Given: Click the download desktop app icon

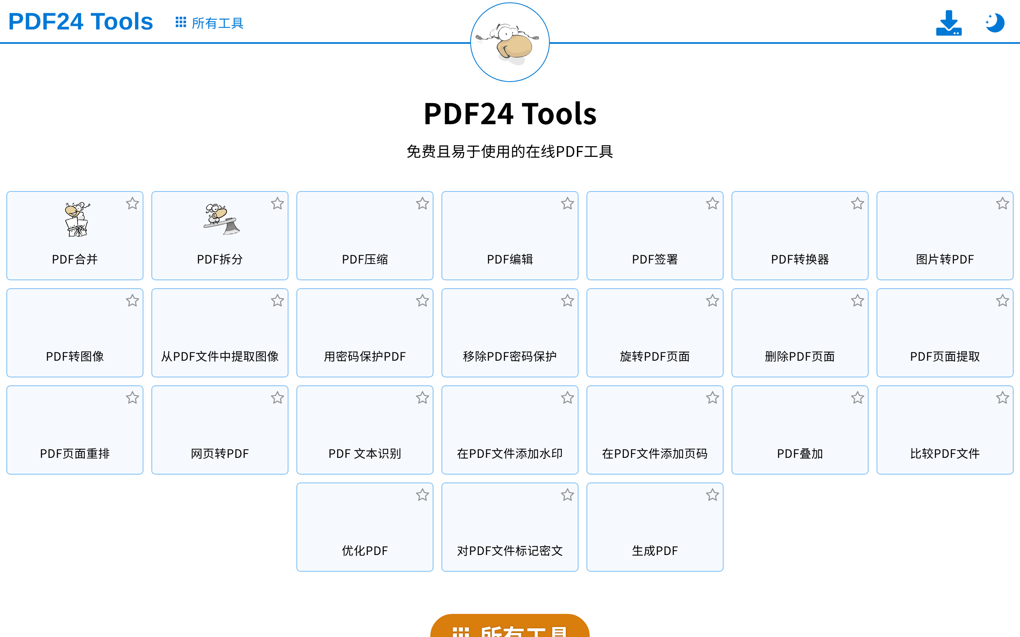Looking at the screenshot, I should 949,23.
